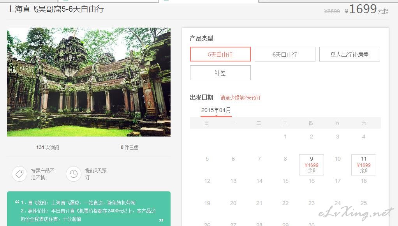
Task: Click calendar date 18
Action: [364, 181]
